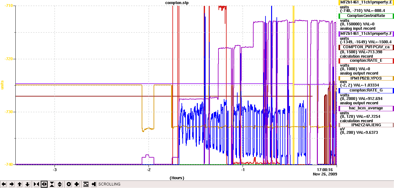
Task: Click the -730 y-axis tick label
Action: (x=8, y=112)
